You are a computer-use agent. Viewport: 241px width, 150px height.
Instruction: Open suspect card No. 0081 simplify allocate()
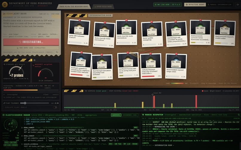click(151, 66)
